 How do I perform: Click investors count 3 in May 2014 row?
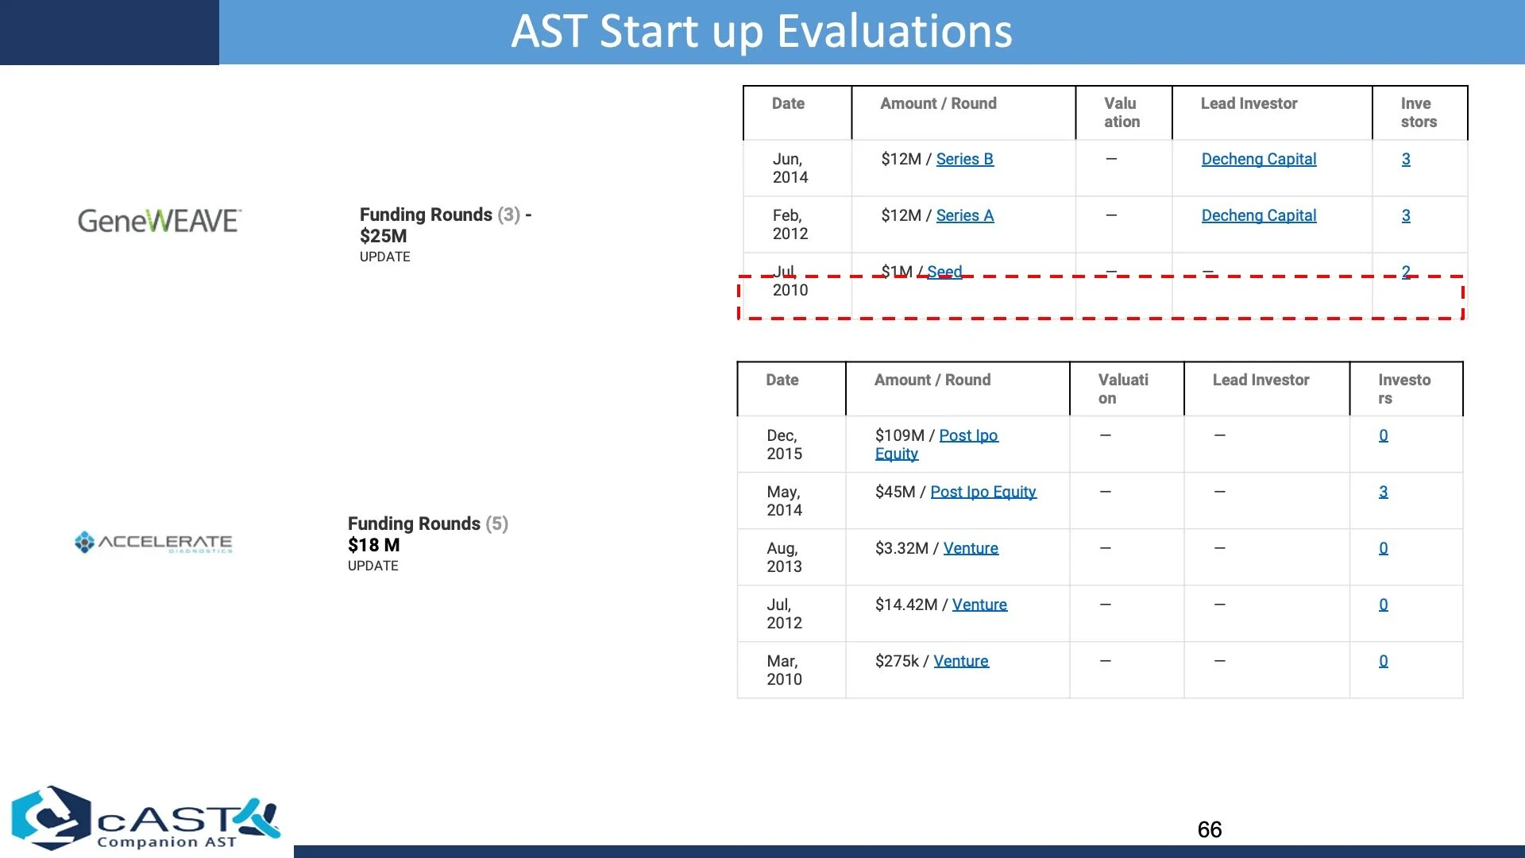coord(1383,492)
